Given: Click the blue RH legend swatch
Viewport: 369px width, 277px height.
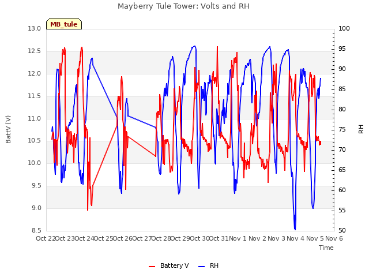Looking at the screenshot, I should click(202, 267).
